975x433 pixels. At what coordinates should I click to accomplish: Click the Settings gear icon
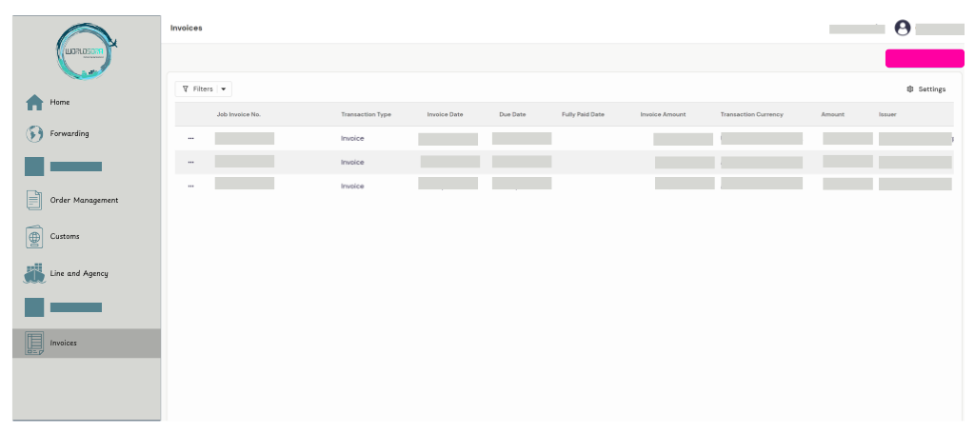click(910, 89)
